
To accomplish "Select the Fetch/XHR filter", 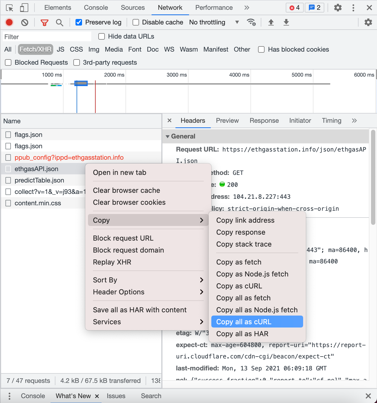I will [x=35, y=49].
